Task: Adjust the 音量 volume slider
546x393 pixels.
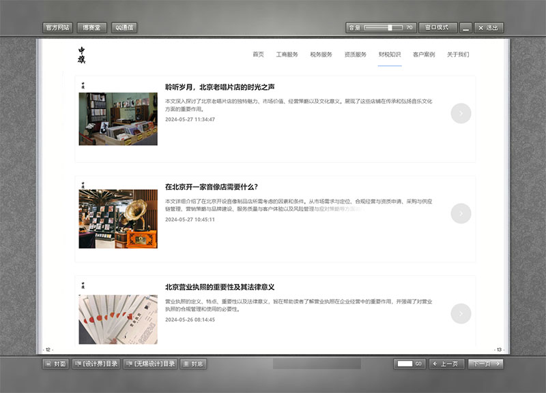Action: (x=384, y=27)
